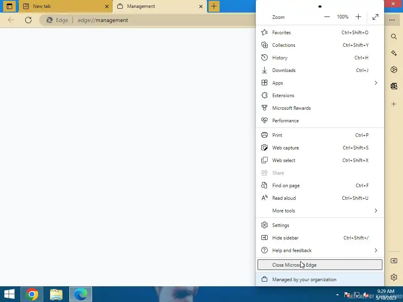Click the Performance heartbeat icon
This screenshot has height=302, width=403.
[x=264, y=120]
